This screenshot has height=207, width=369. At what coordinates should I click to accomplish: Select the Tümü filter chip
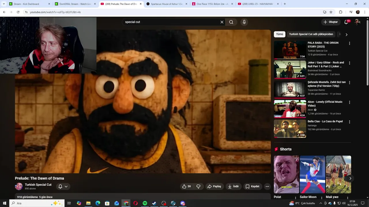pyautogui.click(x=280, y=34)
